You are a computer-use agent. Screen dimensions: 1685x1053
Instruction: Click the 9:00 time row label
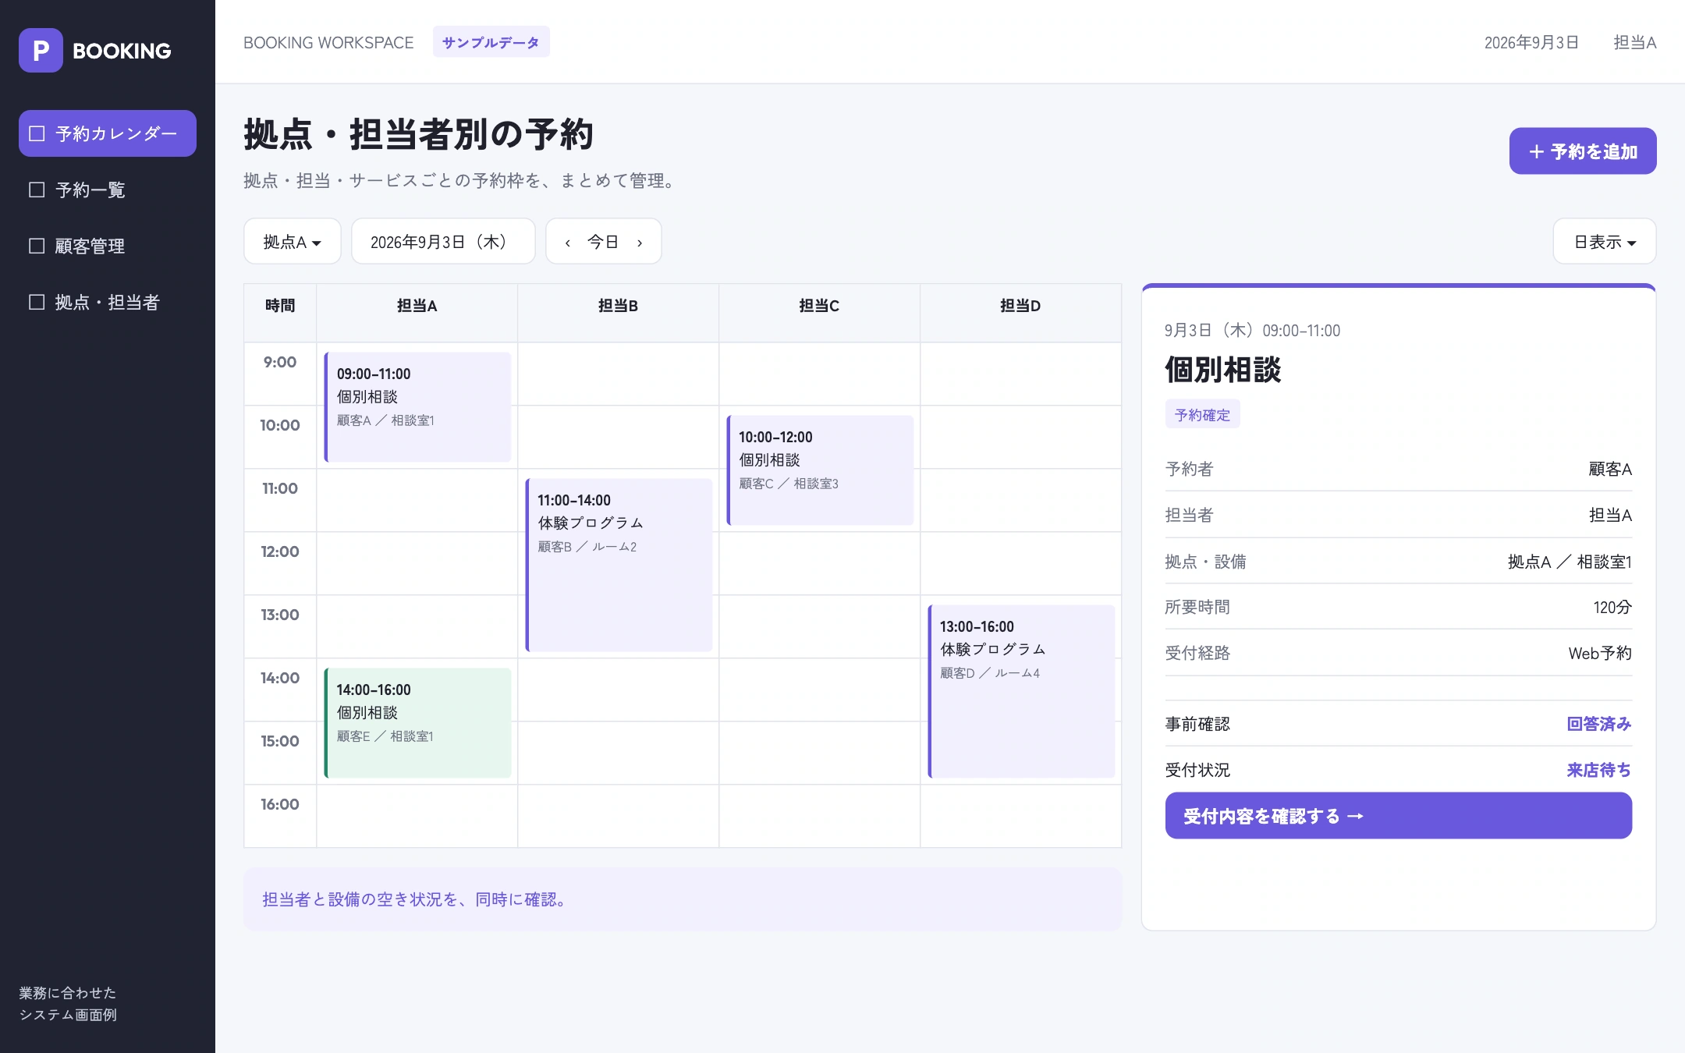click(x=280, y=362)
